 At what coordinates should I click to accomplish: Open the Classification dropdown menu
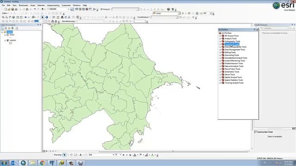(143, 17)
